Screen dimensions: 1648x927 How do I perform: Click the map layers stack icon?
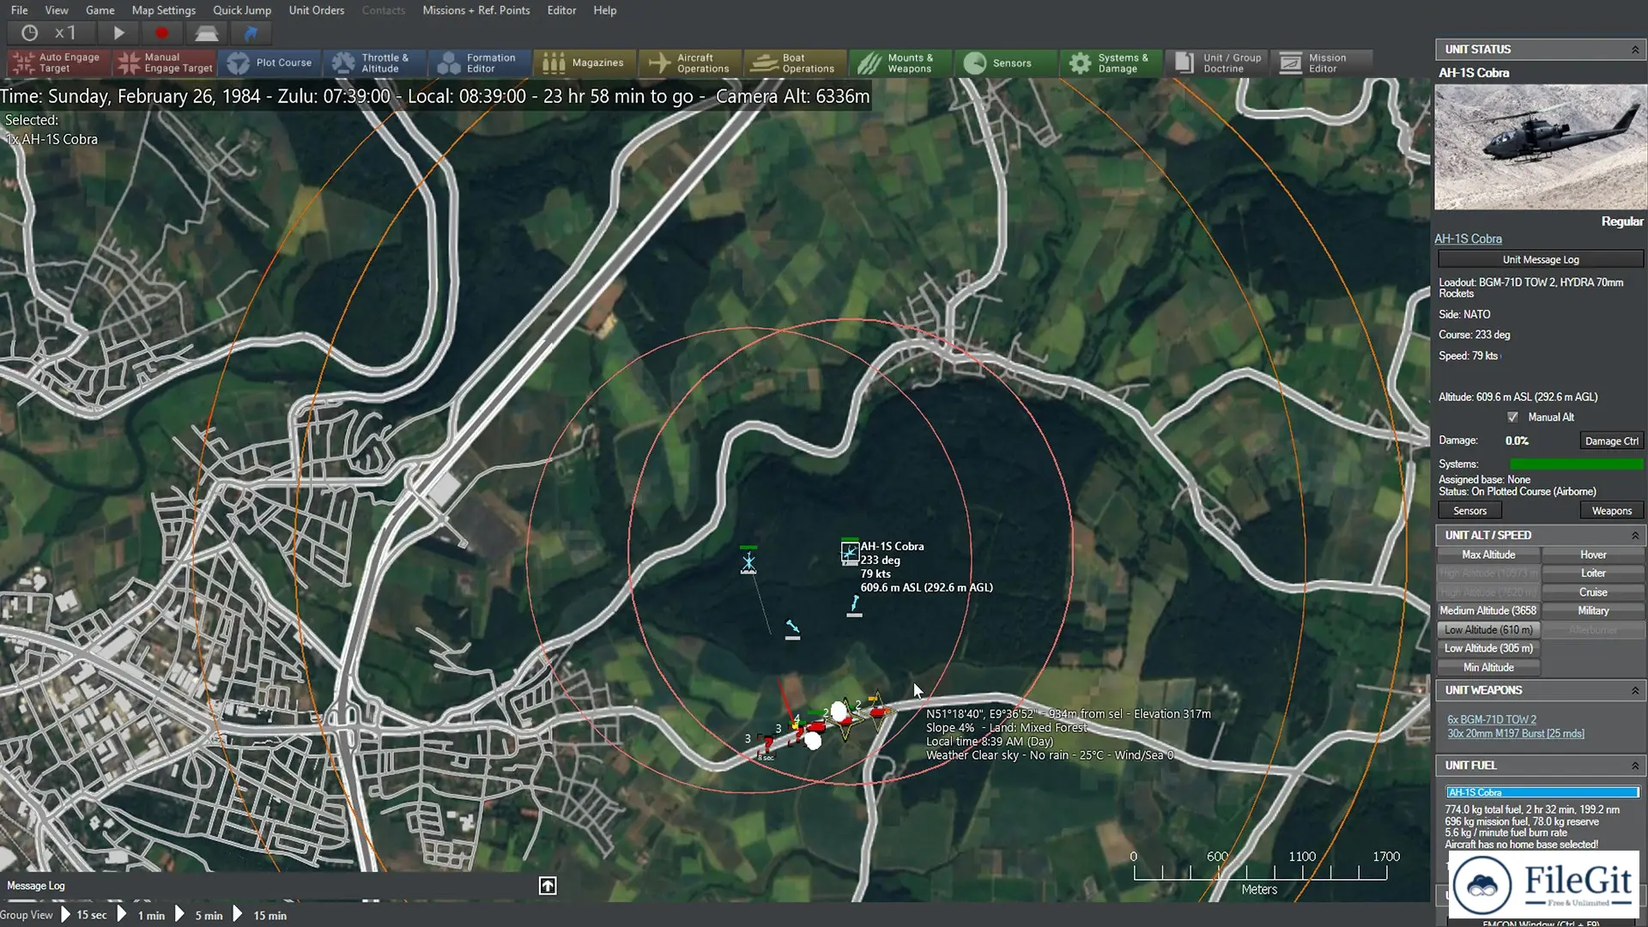point(206,33)
